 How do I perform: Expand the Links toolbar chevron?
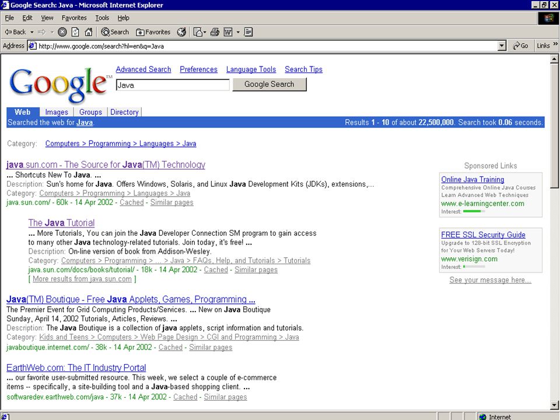(x=555, y=44)
